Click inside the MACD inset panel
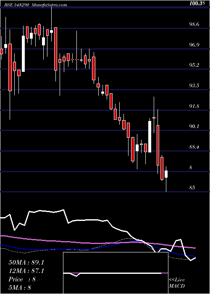 (x=115, y=273)
